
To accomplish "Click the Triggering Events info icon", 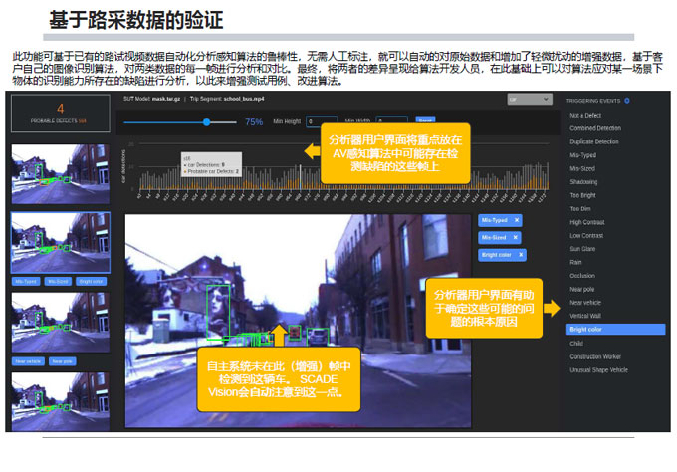I will tap(627, 101).
